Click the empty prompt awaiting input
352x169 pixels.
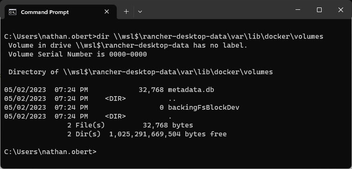coord(50,152)
